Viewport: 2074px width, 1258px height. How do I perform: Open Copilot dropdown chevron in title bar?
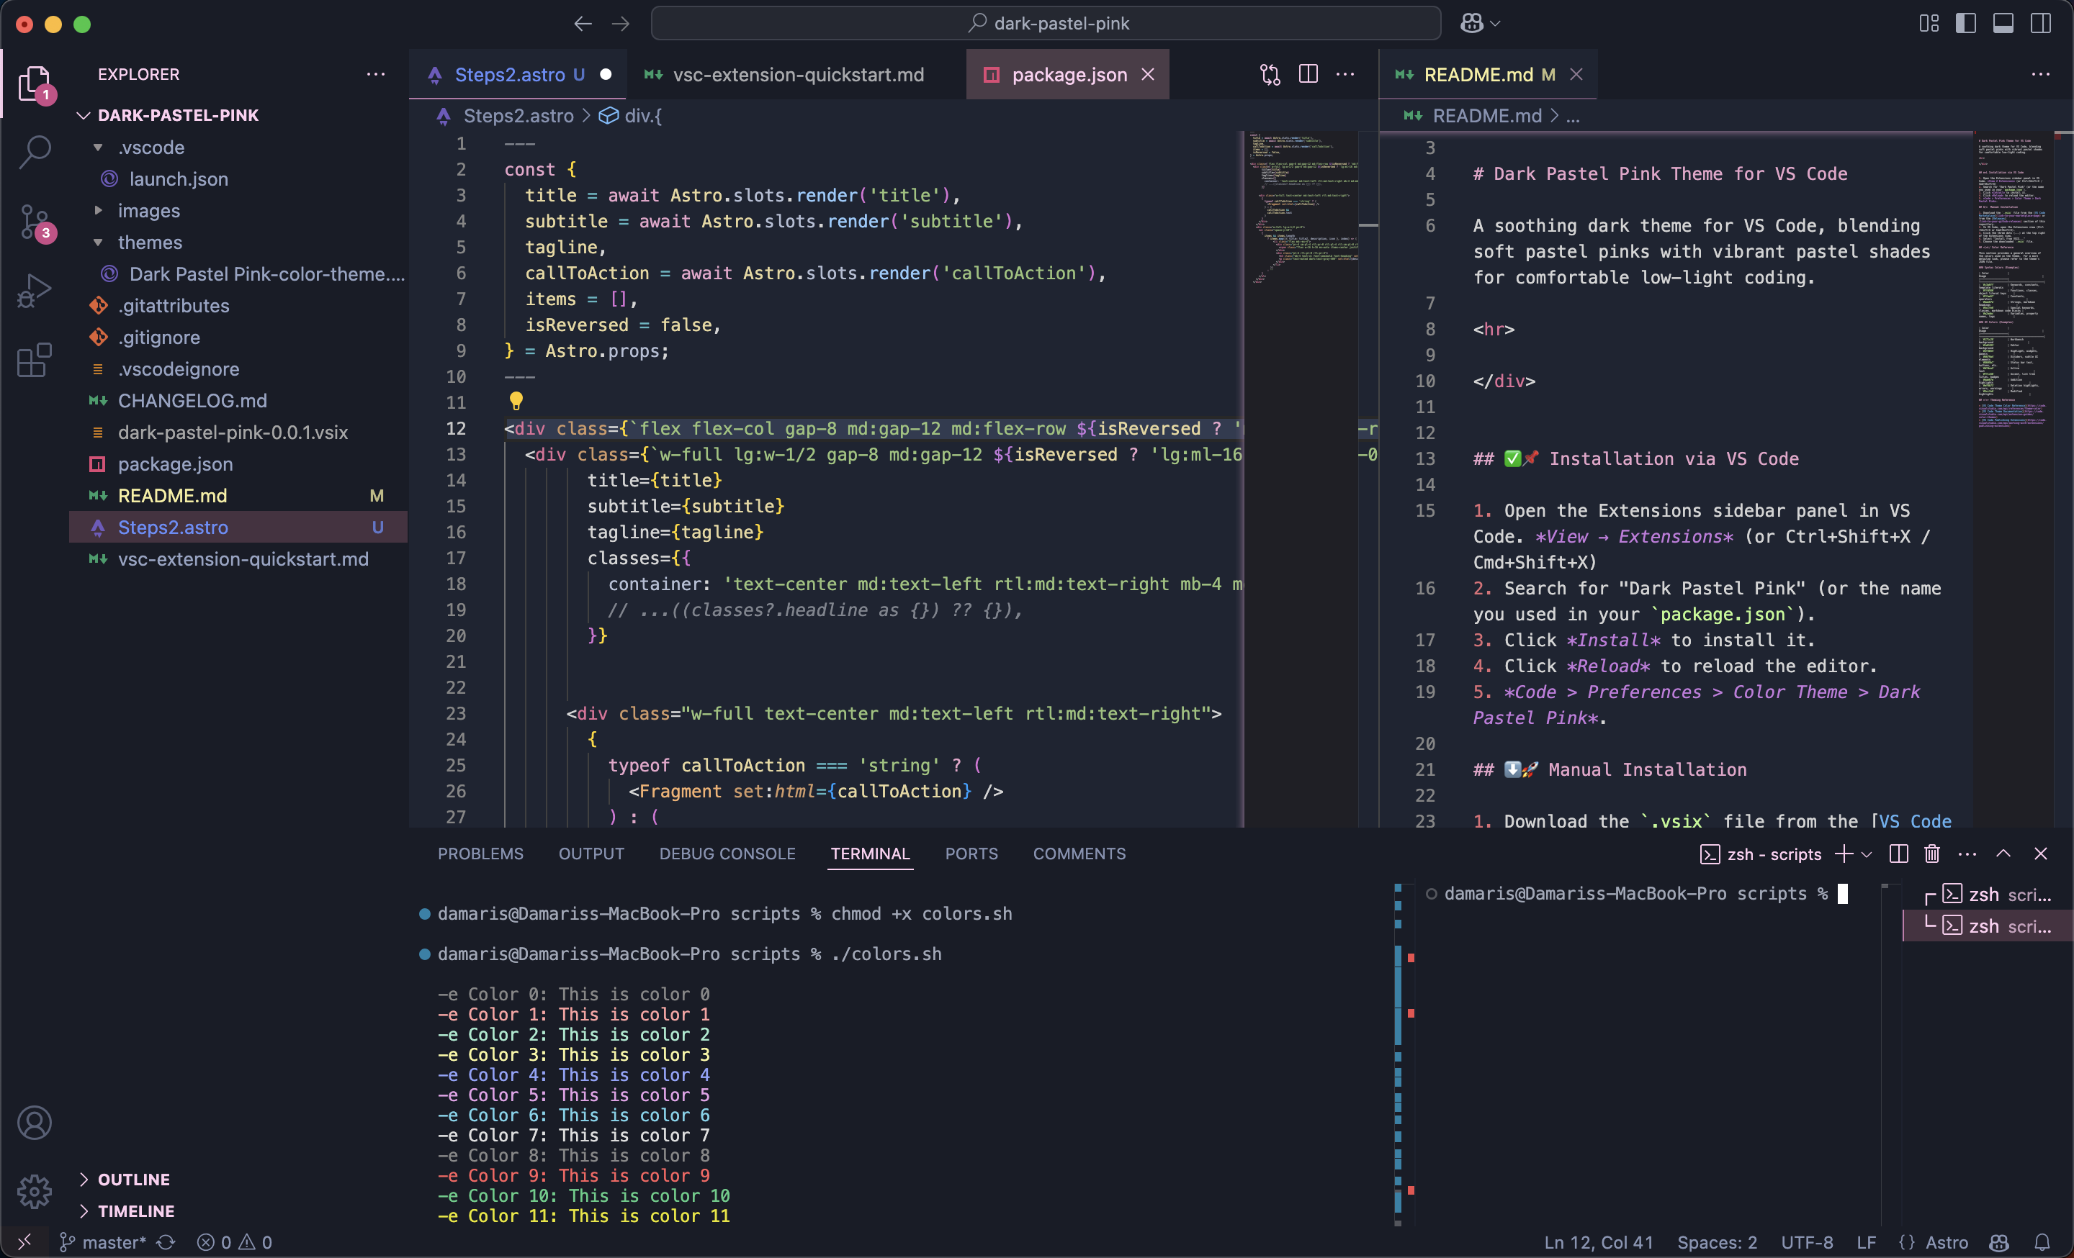tap(1496, 24)
